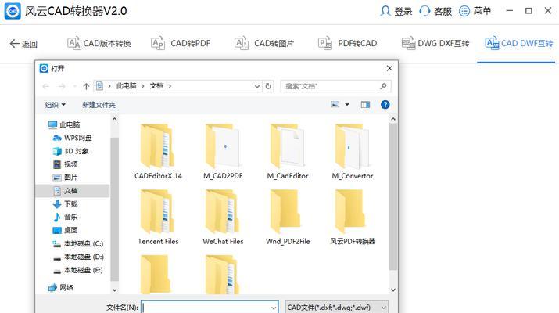This screenshot has width=559, height=313.
Task: Select 此电脑 in the navigation tree
Action: pos(64,124)
